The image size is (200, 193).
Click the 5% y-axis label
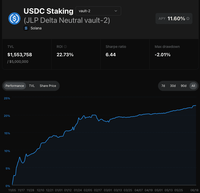pyautogui.click(x=8, y=168)
